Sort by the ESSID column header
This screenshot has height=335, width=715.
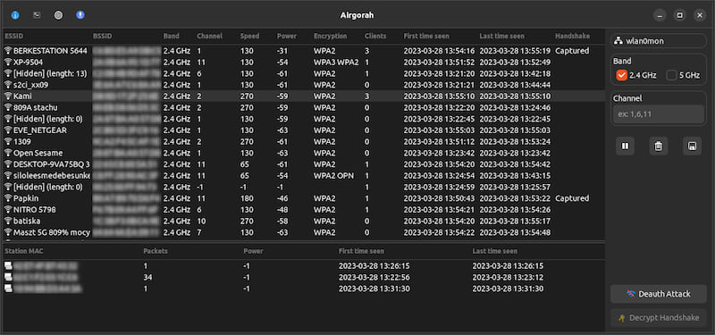[x=13, y=36]
